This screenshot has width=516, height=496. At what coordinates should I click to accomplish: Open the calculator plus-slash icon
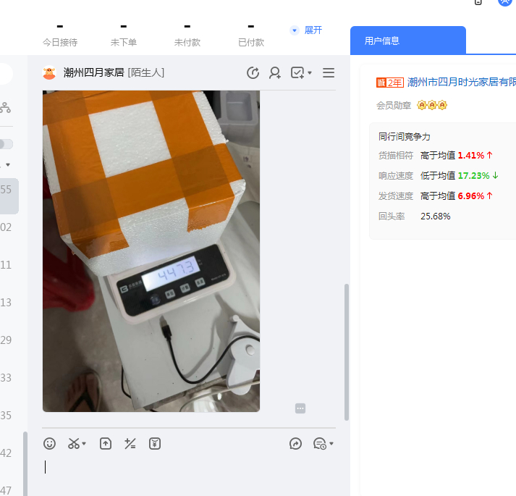point(130,444)
